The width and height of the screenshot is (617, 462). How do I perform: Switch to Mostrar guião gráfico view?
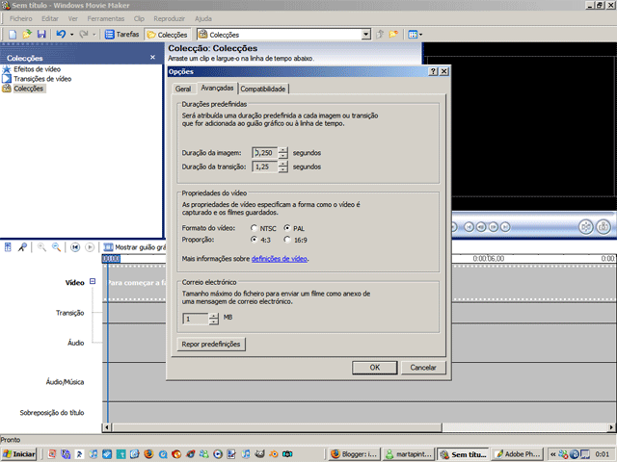click(x=135, y=247)
